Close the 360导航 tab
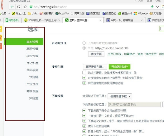Image resolution: width=164 pixels, height=136 pixels. 59,20
